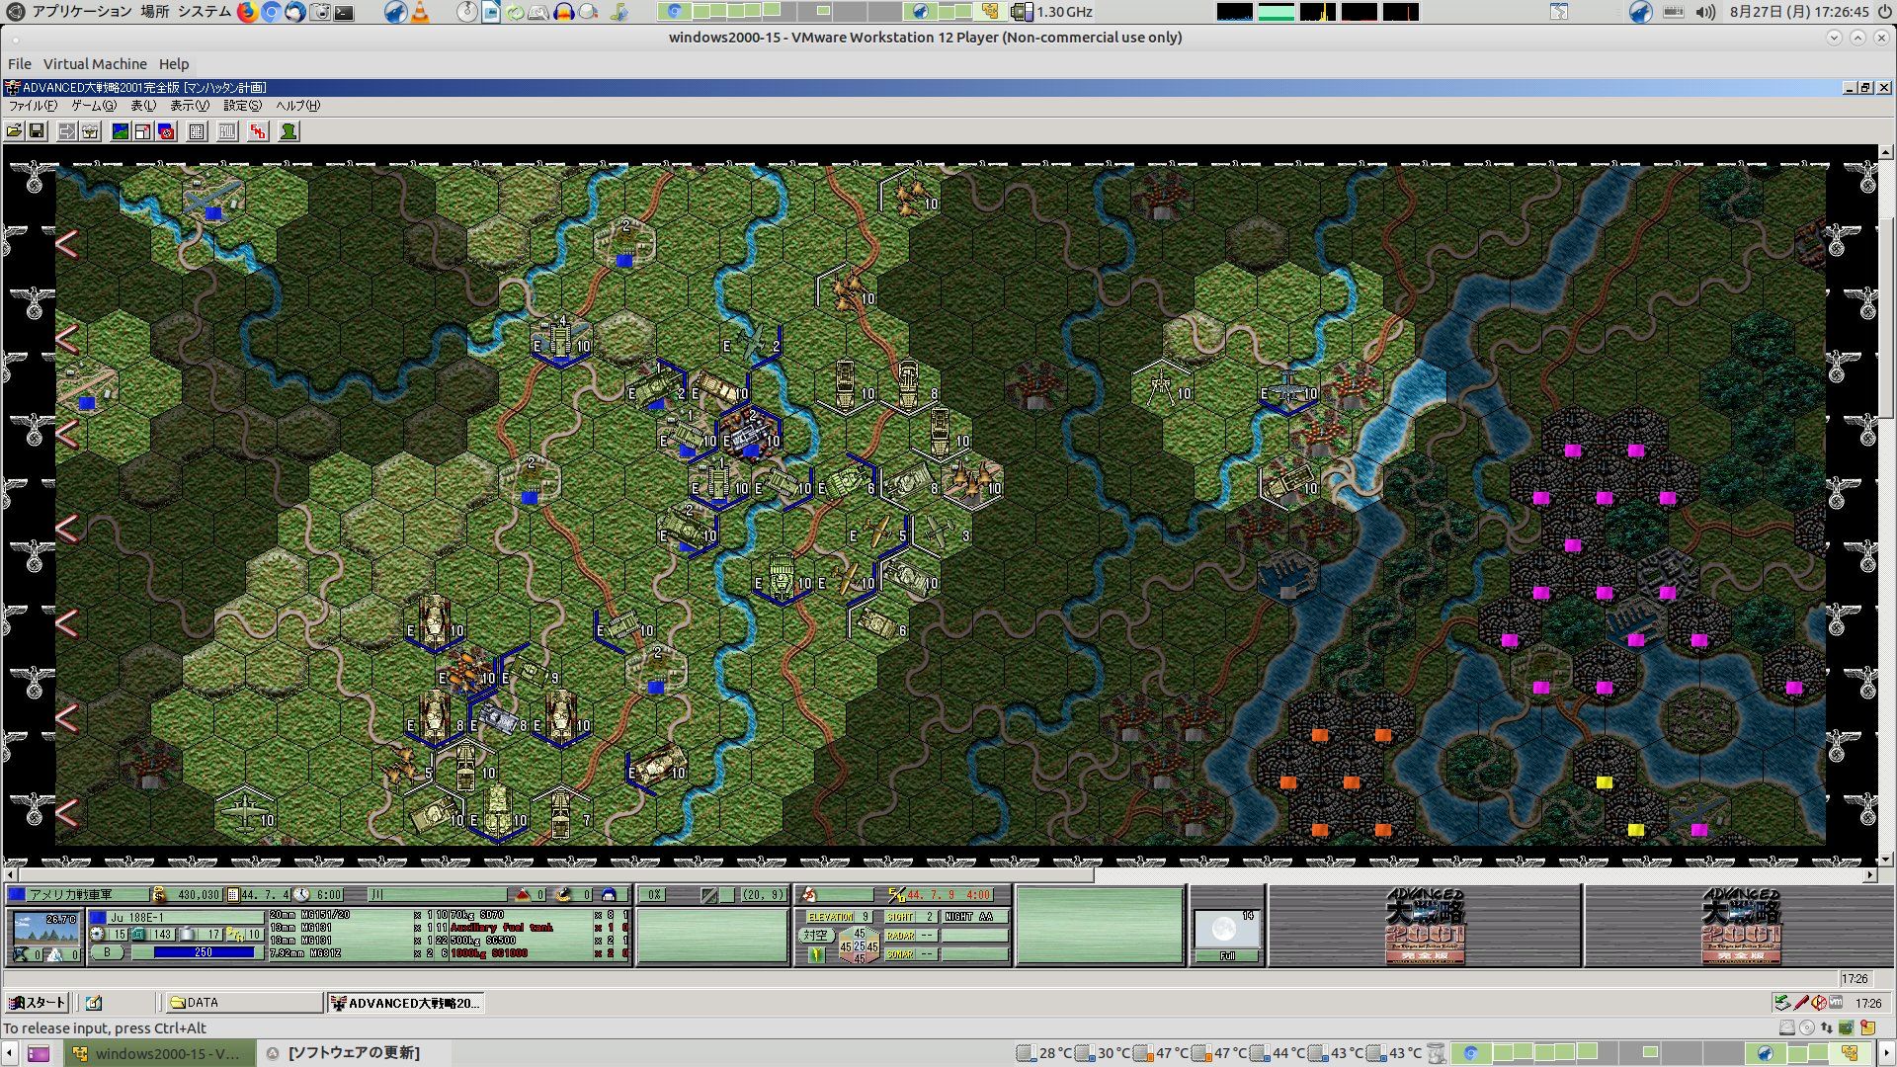1897x1067 pixels.
Task: Click the volume speaker icon in top panel
Action: click(x=1705, y=12)
